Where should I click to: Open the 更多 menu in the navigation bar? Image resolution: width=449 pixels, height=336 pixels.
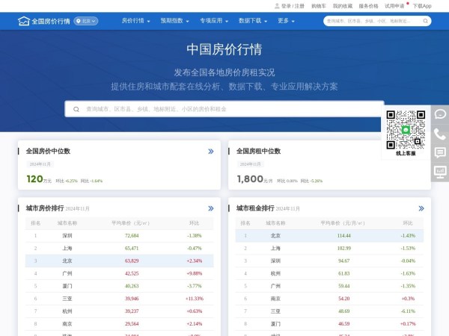point(286,21)
